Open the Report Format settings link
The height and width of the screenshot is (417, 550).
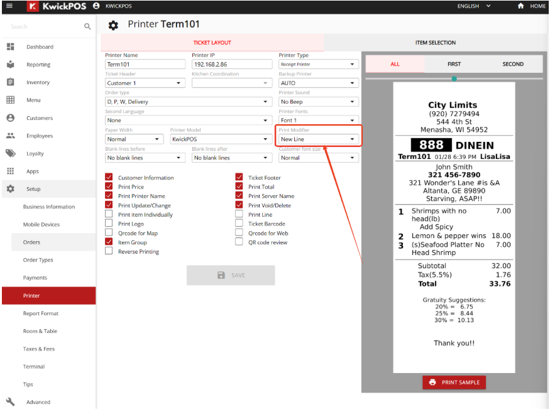pyautogui.click(x=41, y=313)
